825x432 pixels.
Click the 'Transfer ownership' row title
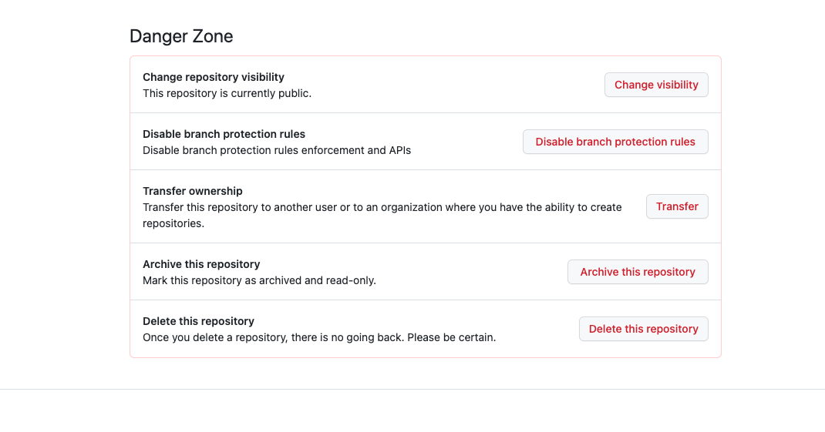pos(193,191)
